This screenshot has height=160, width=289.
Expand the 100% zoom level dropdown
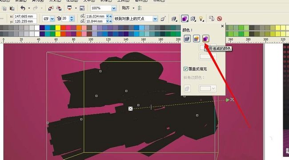coord(114,8)
